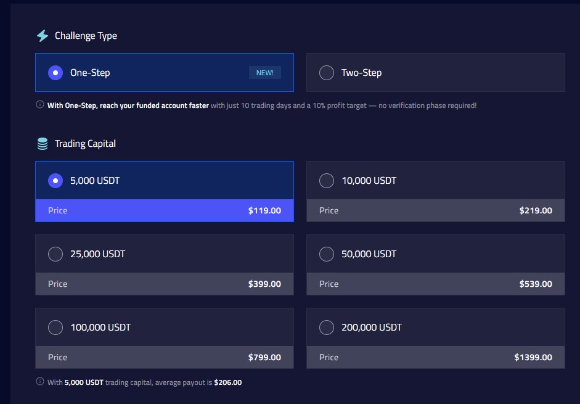The image size is (580, 404).
Task: Click the $399.00 price bar
Action: 165,284
